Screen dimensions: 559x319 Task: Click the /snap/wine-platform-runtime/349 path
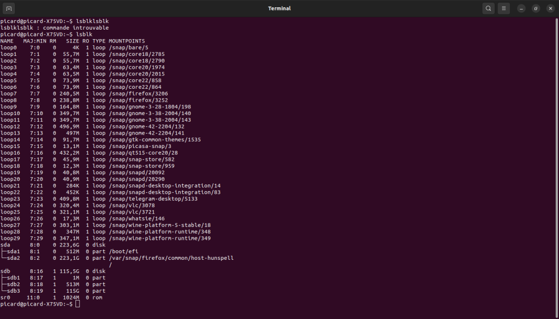coord(160,239)
